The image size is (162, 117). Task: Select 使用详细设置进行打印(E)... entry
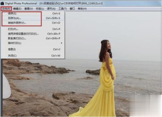click(x=33, y=34)
